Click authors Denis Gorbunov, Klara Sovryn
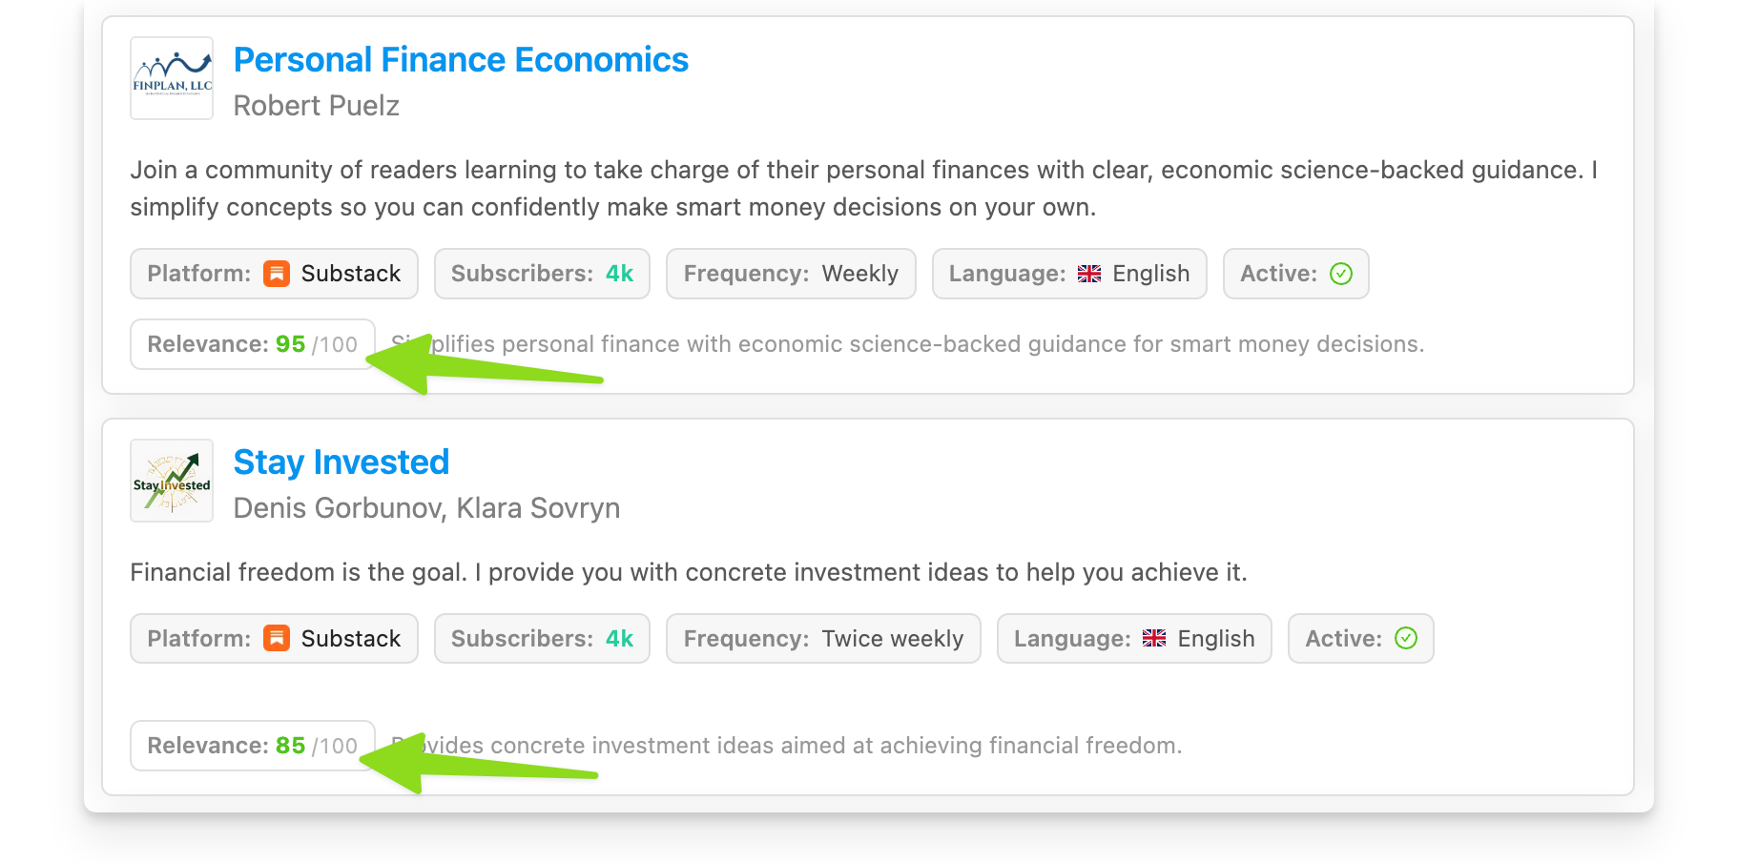The width and height of the screenshot is (1738, 862). pyautogui.click(x=426, y=508)
